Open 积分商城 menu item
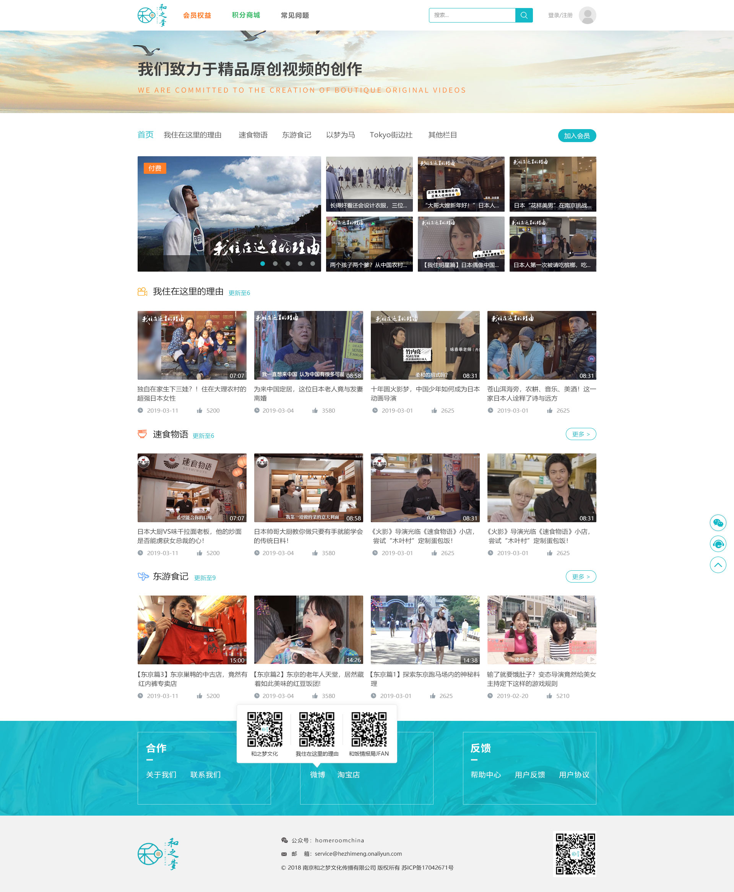This screenshot has height=892, width=734. [x=246, y=15]
